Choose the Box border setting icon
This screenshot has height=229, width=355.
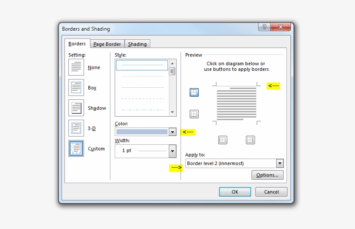point(76,87)
